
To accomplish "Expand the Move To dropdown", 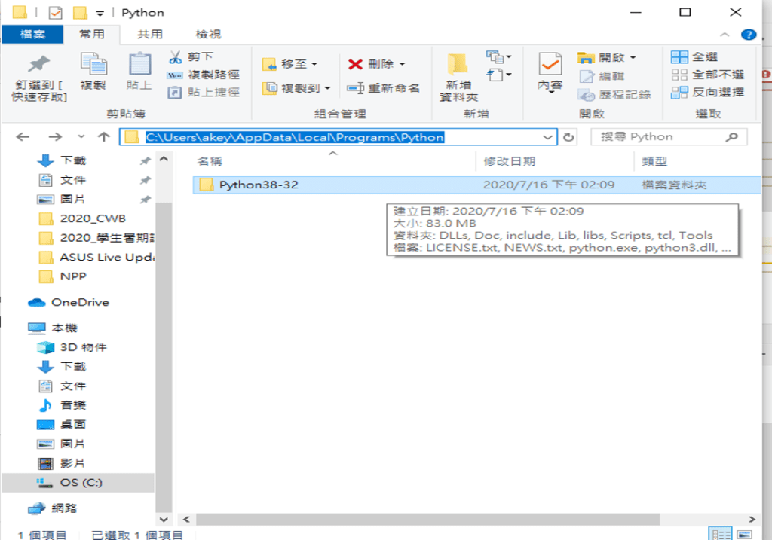I will pos(314,64).
